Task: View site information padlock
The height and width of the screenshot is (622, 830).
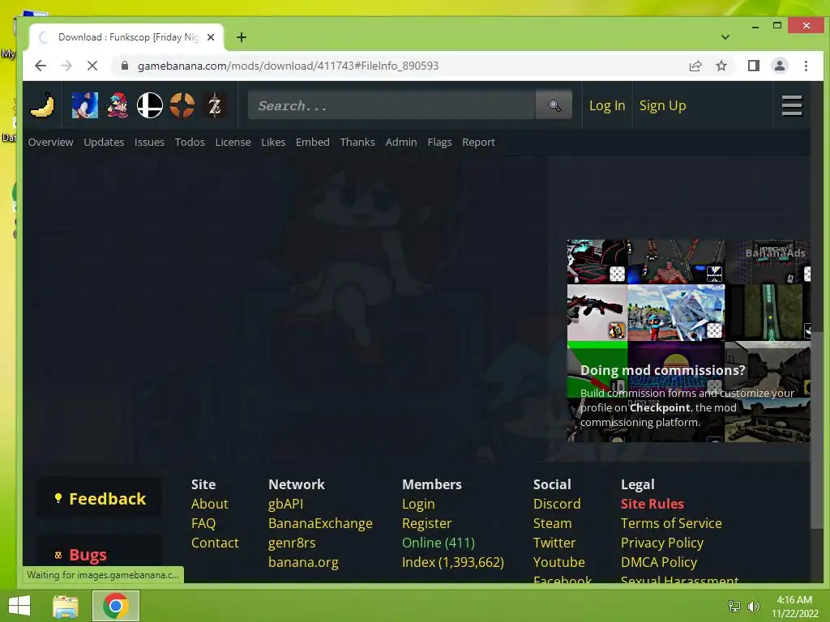Action: pyautogui.click(x=125, y=66)
